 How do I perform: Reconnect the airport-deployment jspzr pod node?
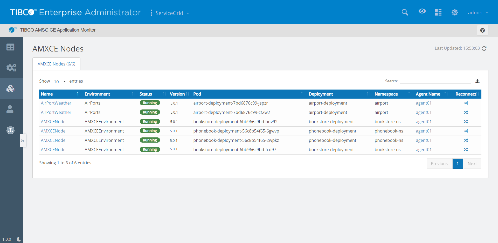[x=466, y=103]
